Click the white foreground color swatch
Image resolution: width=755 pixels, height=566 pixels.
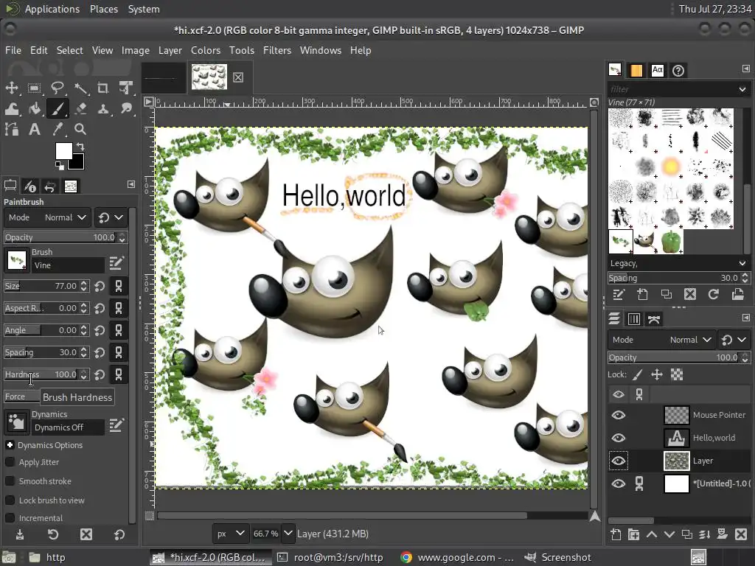click(63, 151)
